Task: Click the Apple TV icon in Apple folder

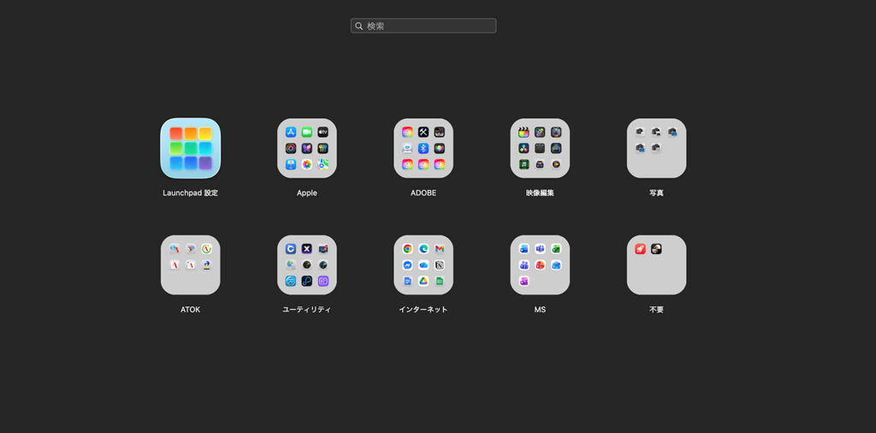Action: click(x=323, y=133)
